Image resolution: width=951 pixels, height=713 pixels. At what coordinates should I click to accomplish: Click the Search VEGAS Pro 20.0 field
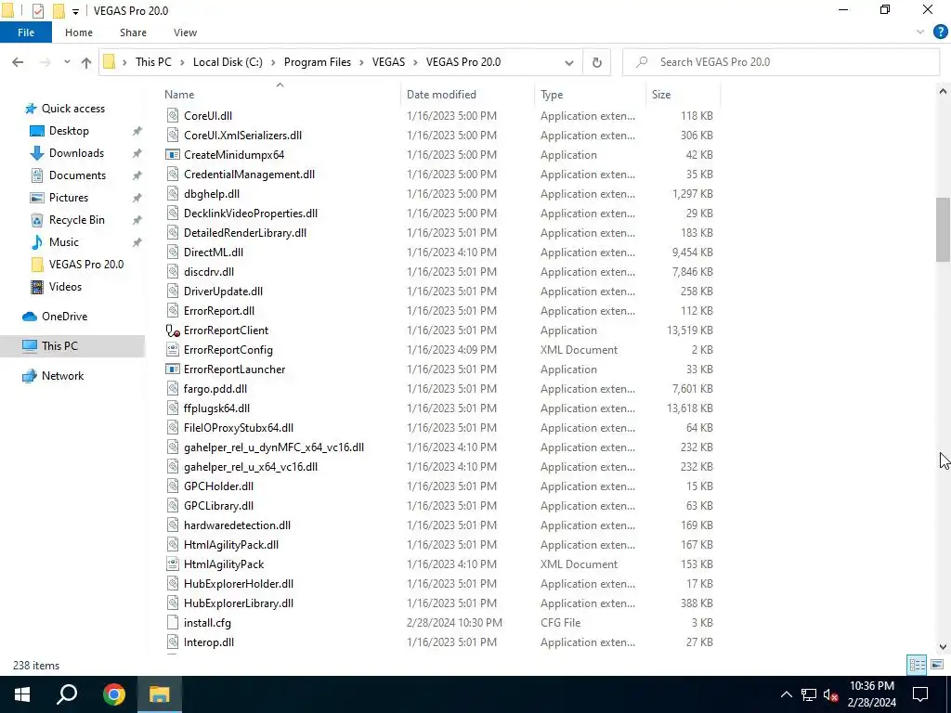[x=781, y=62]
